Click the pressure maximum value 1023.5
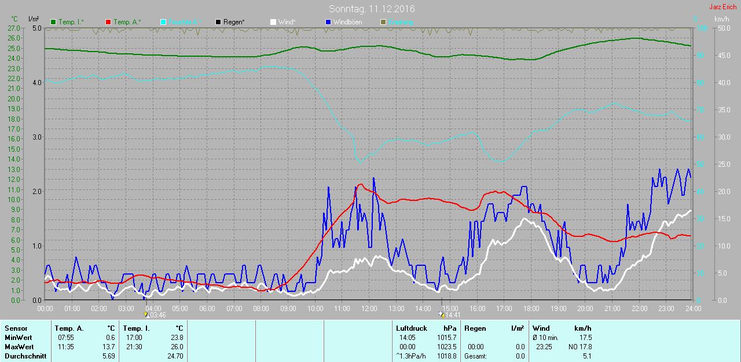Screen dimensions: 741x362 coord(446,347)
